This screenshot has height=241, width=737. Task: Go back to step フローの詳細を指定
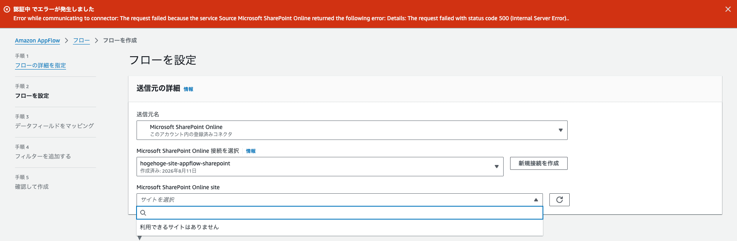click(41, 66)
